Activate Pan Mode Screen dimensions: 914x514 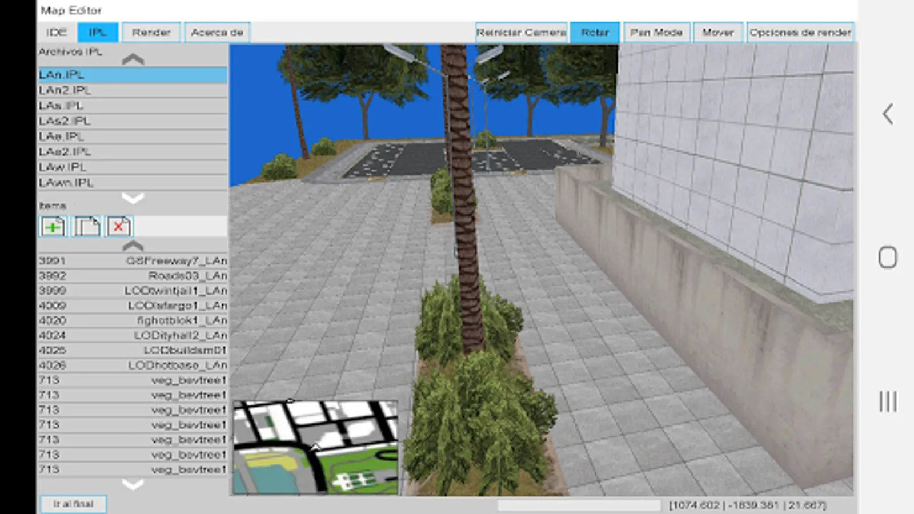click(x=656, y=33)
